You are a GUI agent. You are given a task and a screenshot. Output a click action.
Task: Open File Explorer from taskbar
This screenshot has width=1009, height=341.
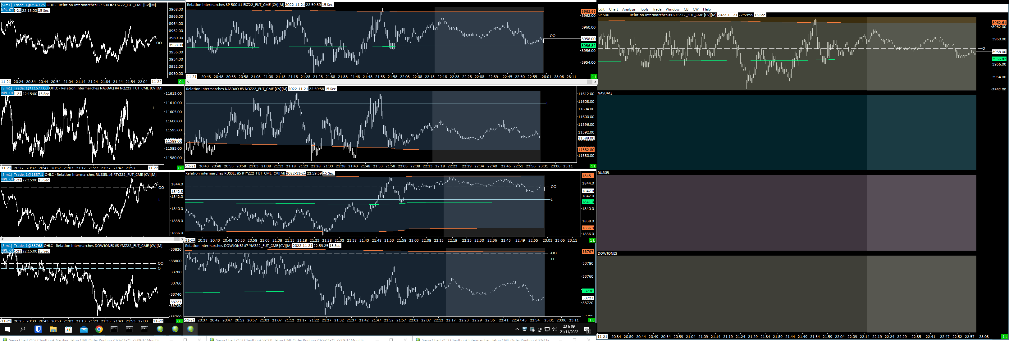point(53,329)
